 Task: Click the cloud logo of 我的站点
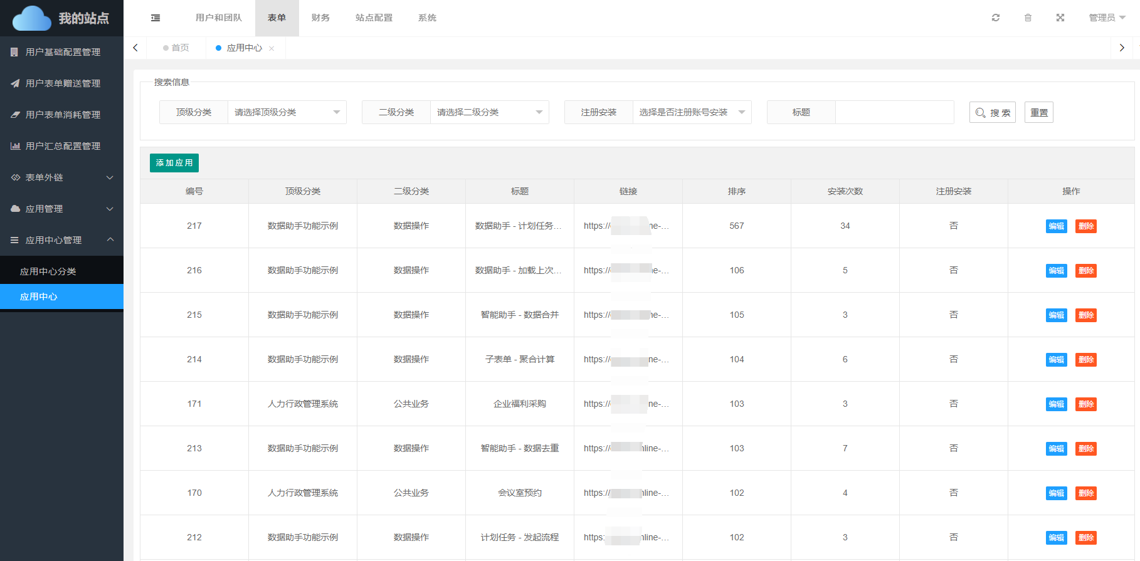32,18
